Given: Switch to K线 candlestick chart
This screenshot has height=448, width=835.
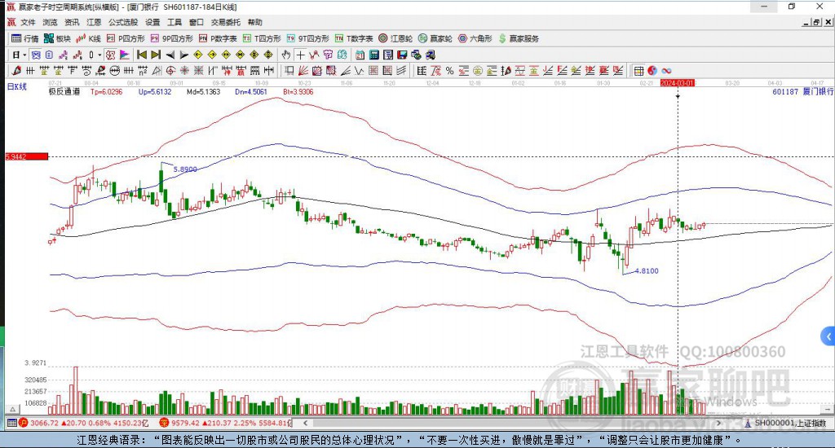Looking at the screenshot, I should coord(88,38).
